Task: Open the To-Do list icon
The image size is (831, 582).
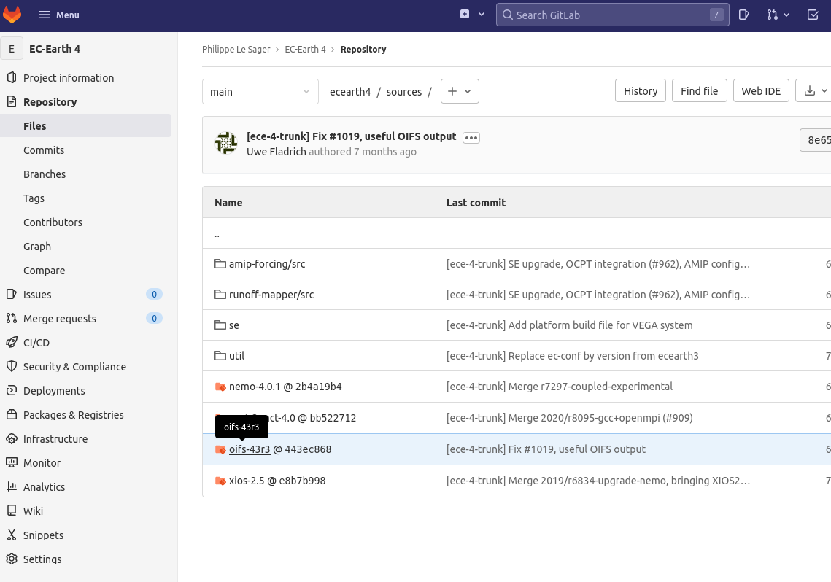Action: [813, 15]
